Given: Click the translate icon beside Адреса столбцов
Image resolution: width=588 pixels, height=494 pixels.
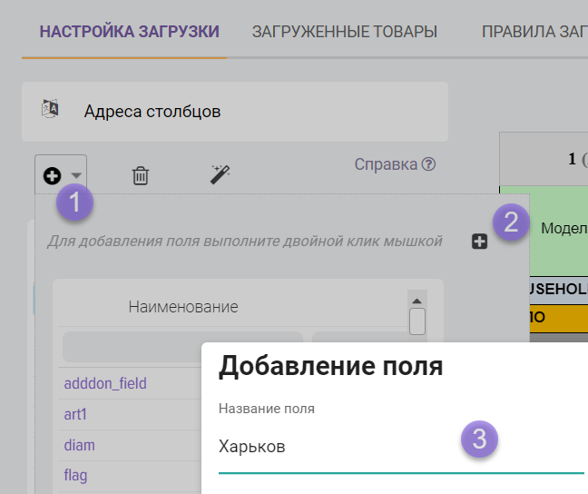Looking at the screenshot, I should coord(50,110).
